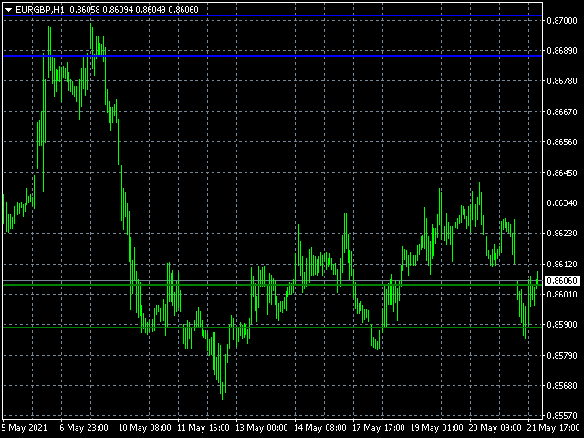584x438 pixels.
Task: Click the 0.85790 price scale label
Action: coord(562,355)
